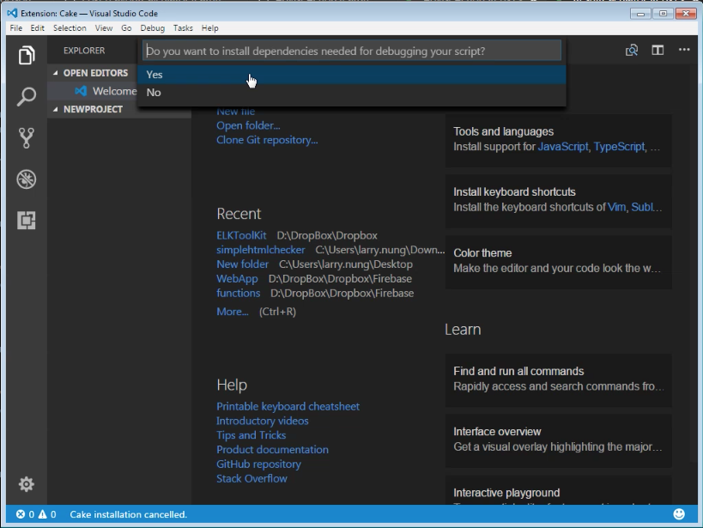Open the more actions ellipsis icon
The height and width of the screenshot is (528, 703).
[684, 50]
